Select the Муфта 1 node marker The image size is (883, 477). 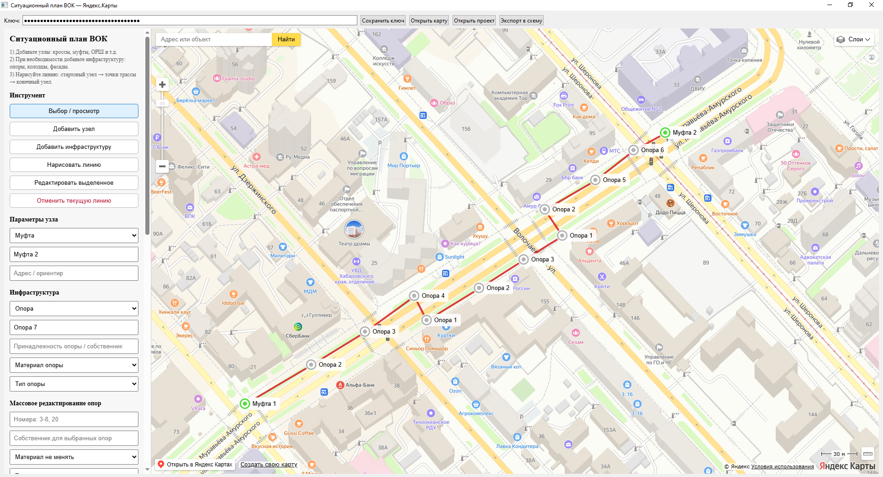pos(245,403)
